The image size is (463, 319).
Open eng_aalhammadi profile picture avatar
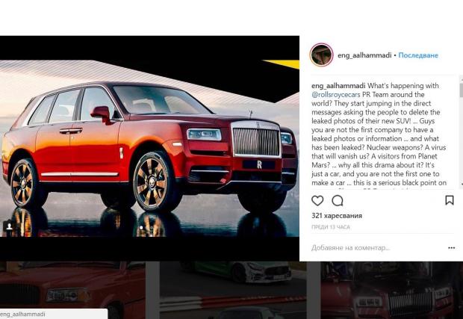321,55
